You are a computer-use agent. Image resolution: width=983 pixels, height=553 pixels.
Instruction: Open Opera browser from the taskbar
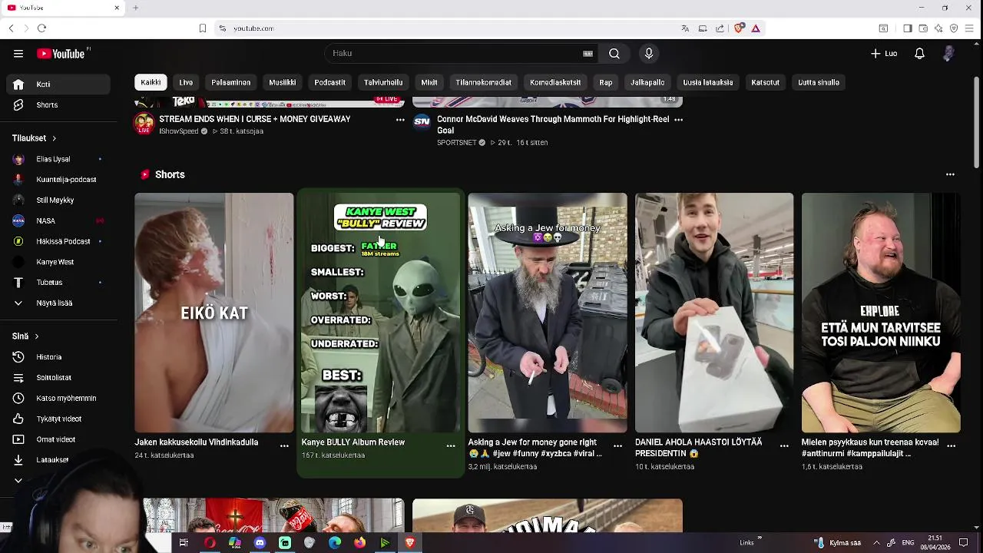[x=210, y=543]
